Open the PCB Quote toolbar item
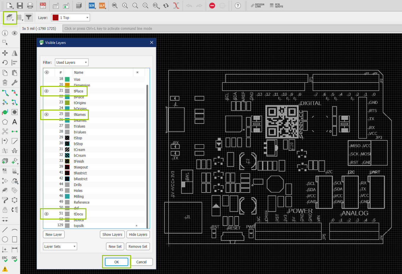This screenshot has width=402, height=274. point(277,5)
